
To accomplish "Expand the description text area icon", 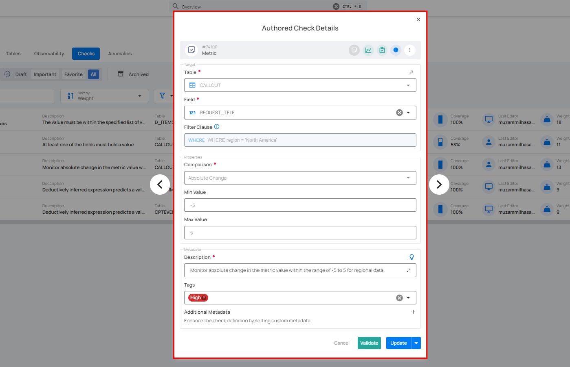I will pyautogui.click(x=409, y=270).
